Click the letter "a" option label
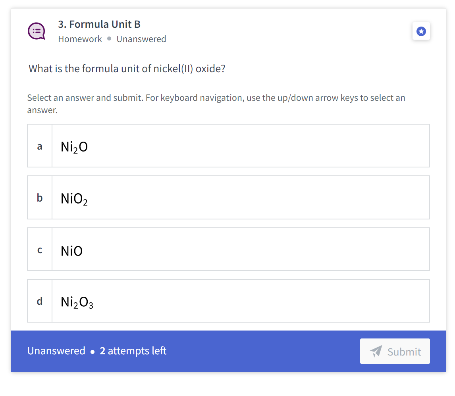 [x=40, y=146]
